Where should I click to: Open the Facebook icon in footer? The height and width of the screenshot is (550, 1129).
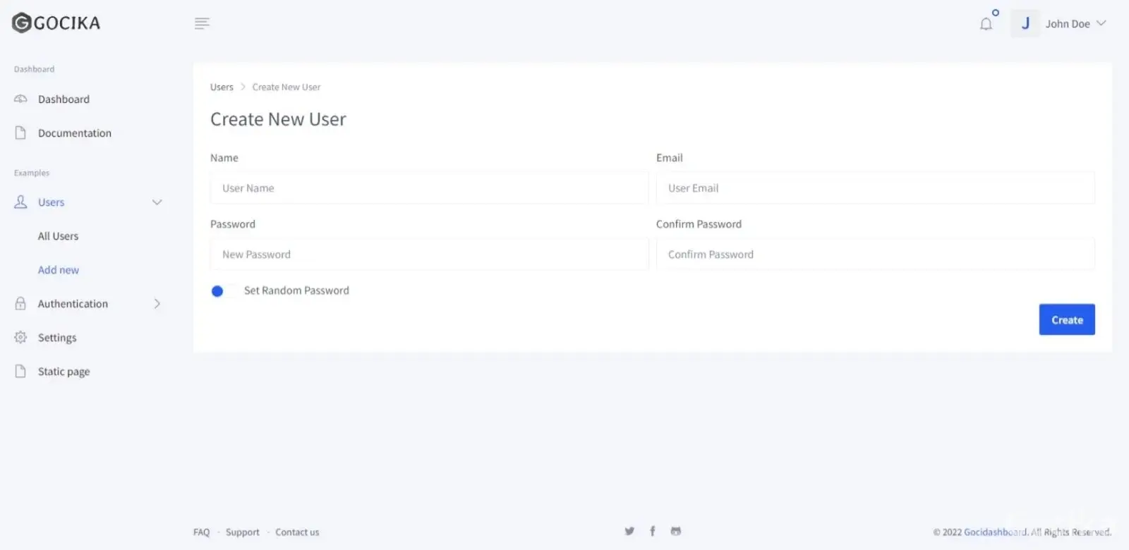point(652,531)
